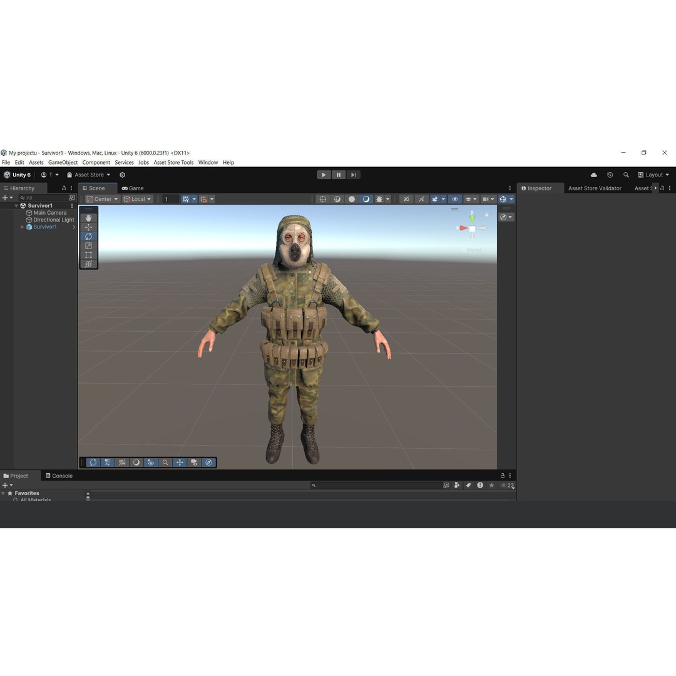This screenshot has width=676, height=676.
Task: Open Scene view orientation overlay dropdown
Action: click(x=506, y=217)
